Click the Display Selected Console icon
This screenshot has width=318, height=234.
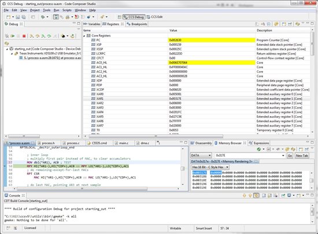click(x=289, y=195)
